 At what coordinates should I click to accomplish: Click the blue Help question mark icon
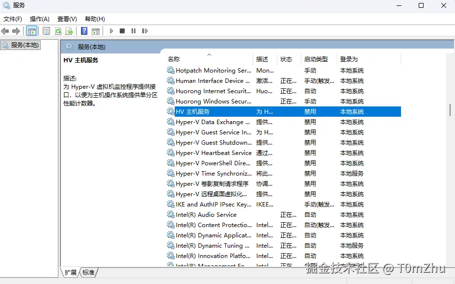(84, 31)
